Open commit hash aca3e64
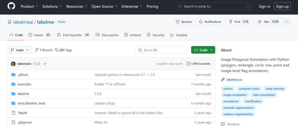Image resolution: width=298 pixels, height=126 pixels. pos(162,64)
